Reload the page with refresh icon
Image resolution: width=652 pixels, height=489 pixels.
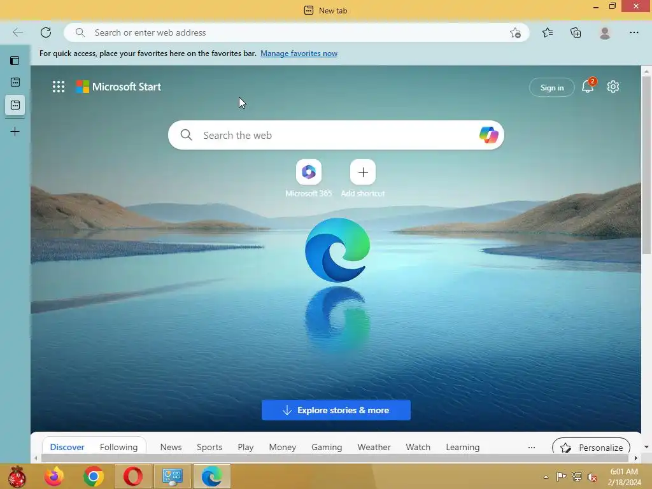(x=46, y=32)
